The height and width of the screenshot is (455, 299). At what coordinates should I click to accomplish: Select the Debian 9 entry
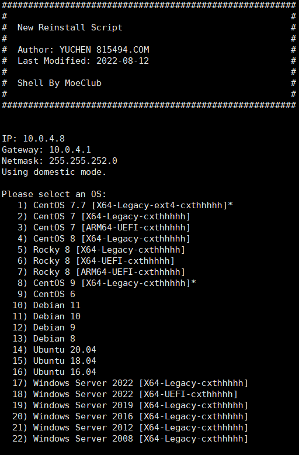pyautogui.click(x=44, y=328)
